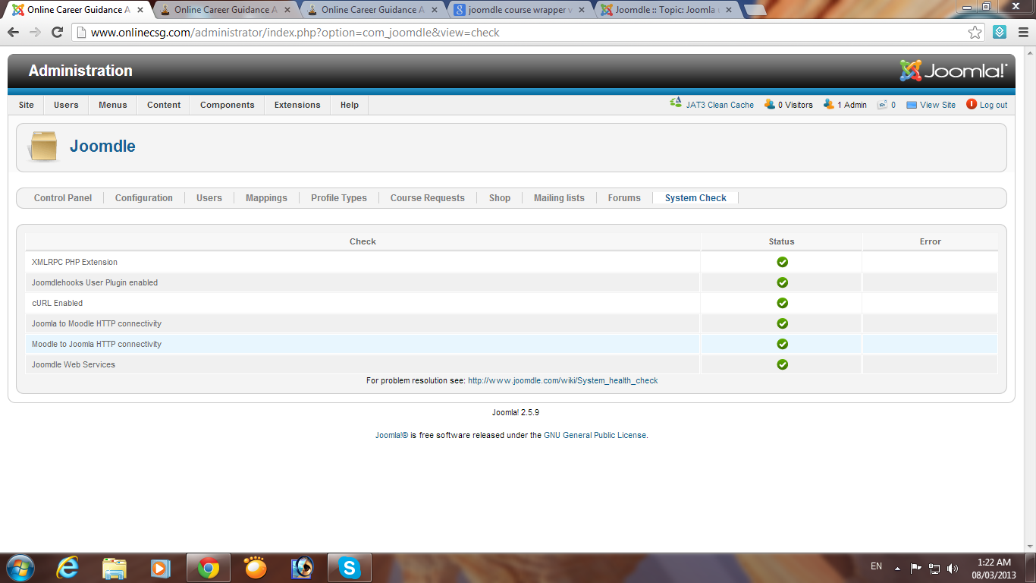Open Windows Media Player from the taskbar
Image resolution: width=1036 pixels, height=583 pixels.
(160, 568)
